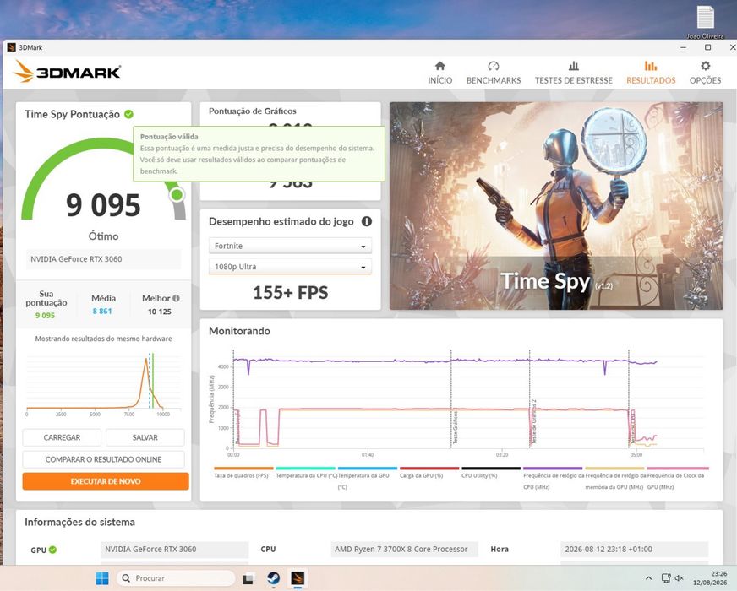Viewport: 737px width, 591px height.
Task: Click the 3DMark taskbar icon
Action: (298, 577)
